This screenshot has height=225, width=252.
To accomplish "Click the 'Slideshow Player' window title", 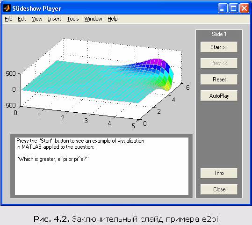I will (x=36, y=8).
